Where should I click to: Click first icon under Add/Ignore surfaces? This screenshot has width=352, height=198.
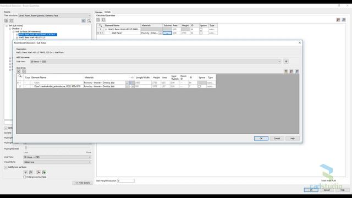(x=26, y=172)
